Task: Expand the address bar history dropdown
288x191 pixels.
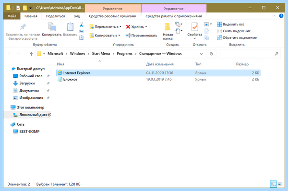Action: pyautogui.click(x=201, y=54)
